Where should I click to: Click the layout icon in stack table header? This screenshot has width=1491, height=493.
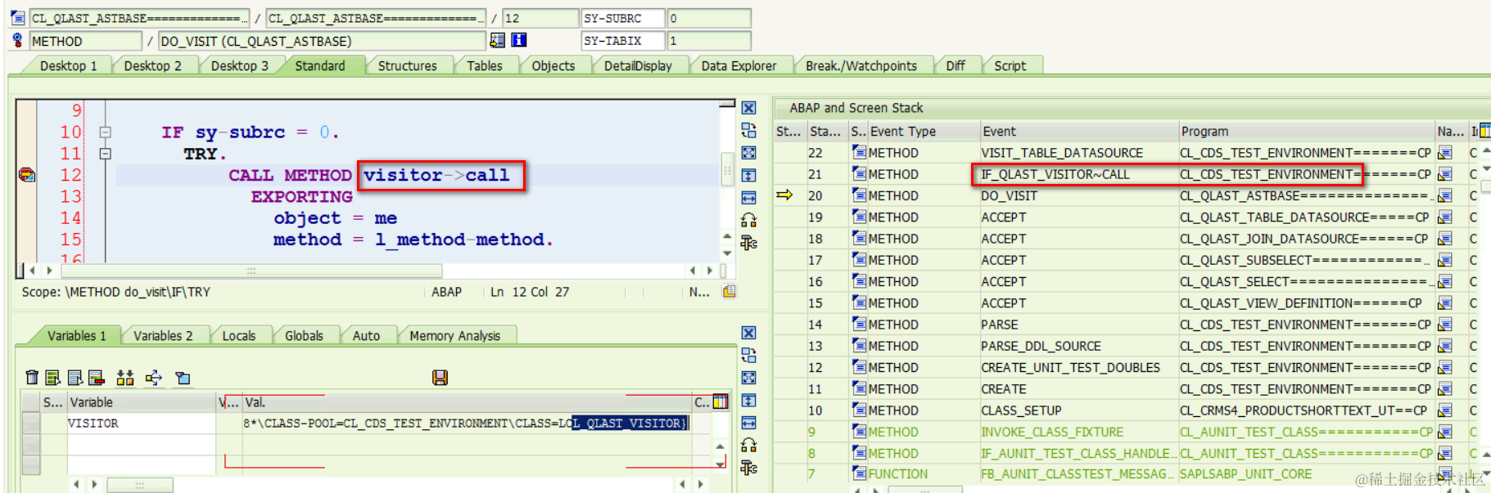(x=1485, y=131)
